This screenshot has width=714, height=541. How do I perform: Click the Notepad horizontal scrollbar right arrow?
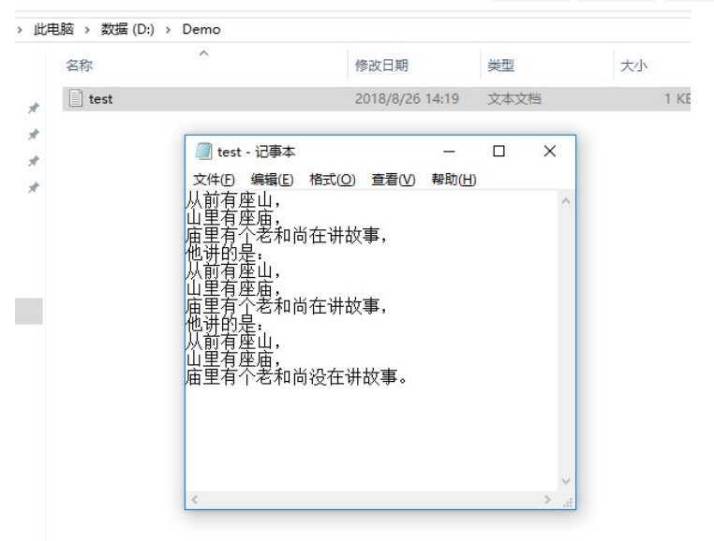tap(547, 500)
